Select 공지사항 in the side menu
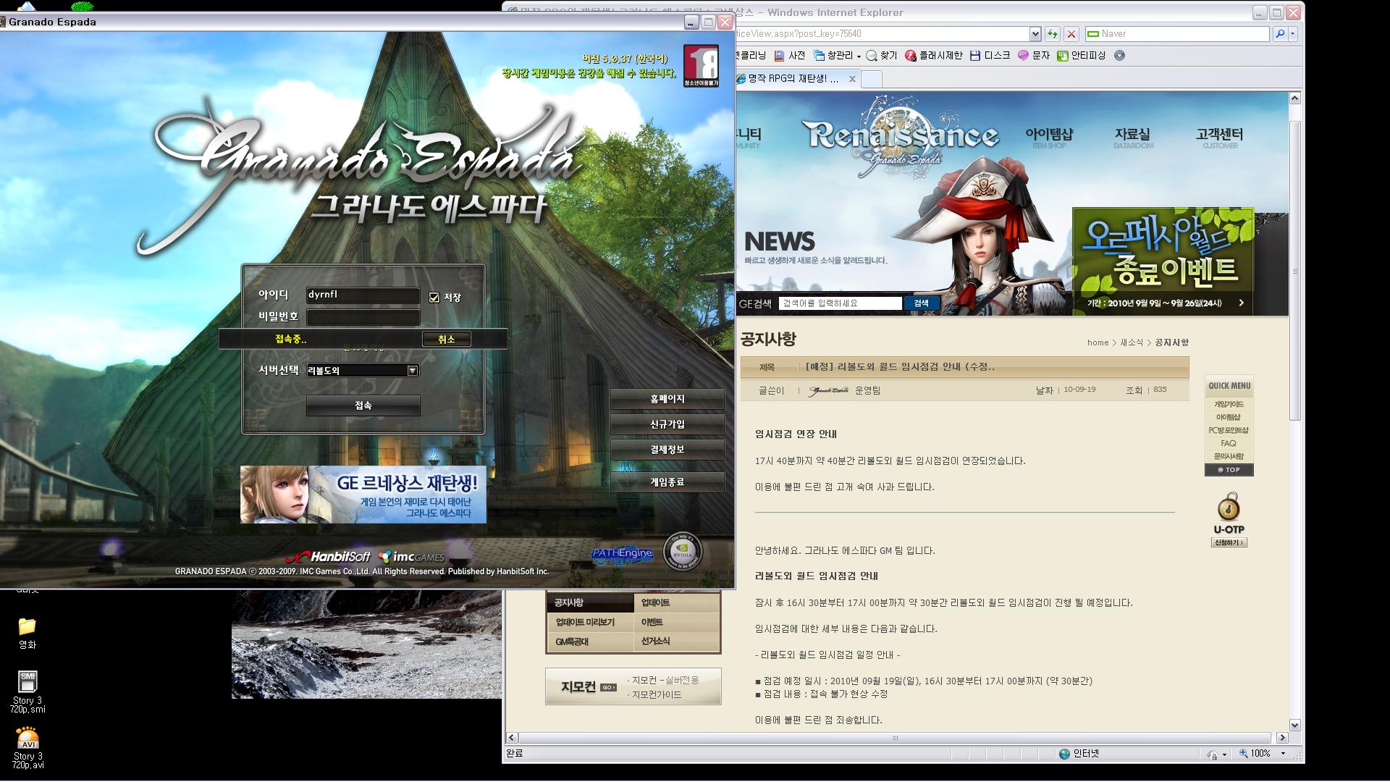The image size is (1390, 782). point(591,602)
